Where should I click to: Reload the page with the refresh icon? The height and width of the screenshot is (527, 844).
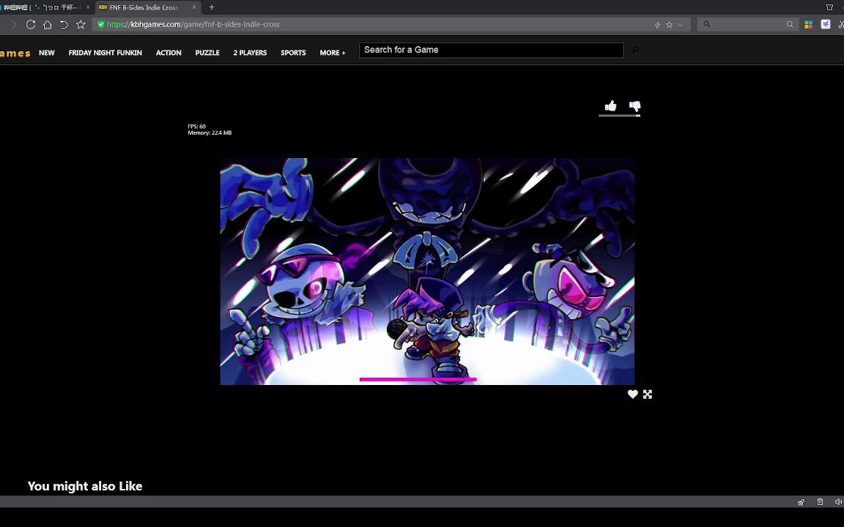tap(31, 24)
